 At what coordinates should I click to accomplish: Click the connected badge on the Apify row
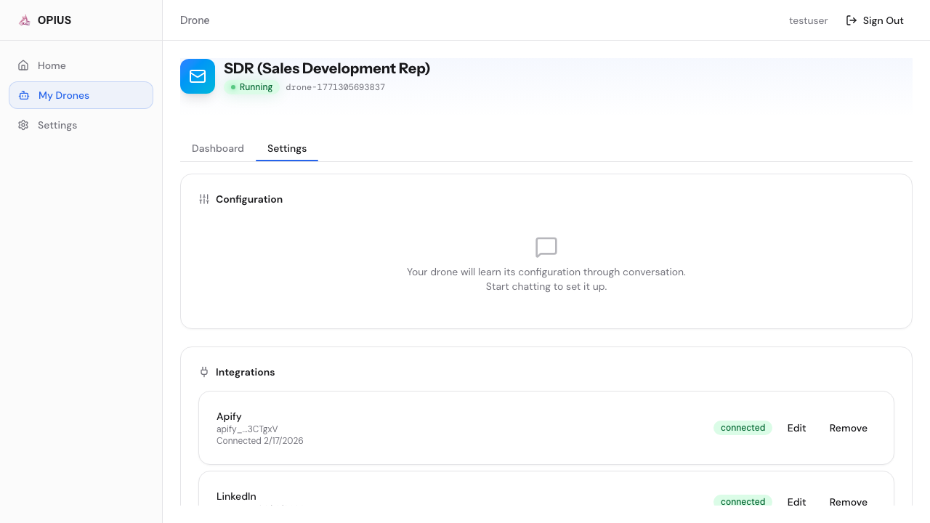click(743, 428)
